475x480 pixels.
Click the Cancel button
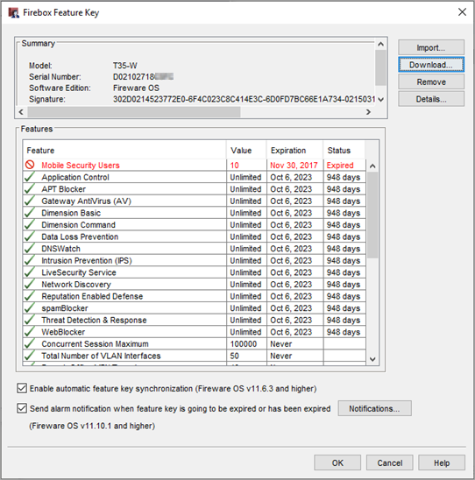389,462
